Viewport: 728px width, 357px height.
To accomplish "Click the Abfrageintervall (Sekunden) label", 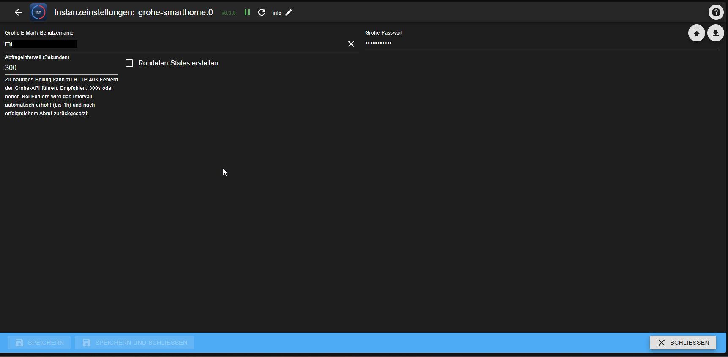I will click(37, 57).
